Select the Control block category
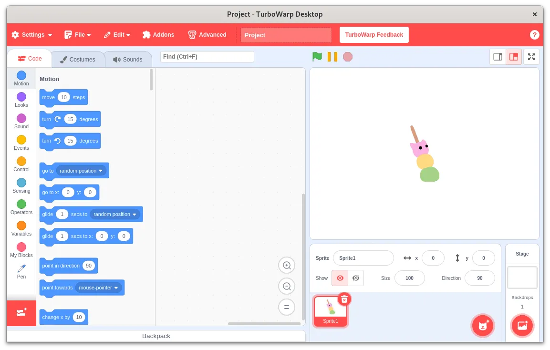The height and width of the screenshot is (350, 550). tap(21, 164)
